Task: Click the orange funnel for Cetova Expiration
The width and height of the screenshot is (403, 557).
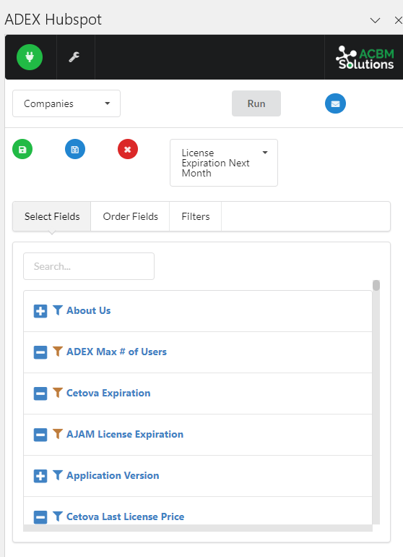Action: pyautogui.click(x=58, y=393)
